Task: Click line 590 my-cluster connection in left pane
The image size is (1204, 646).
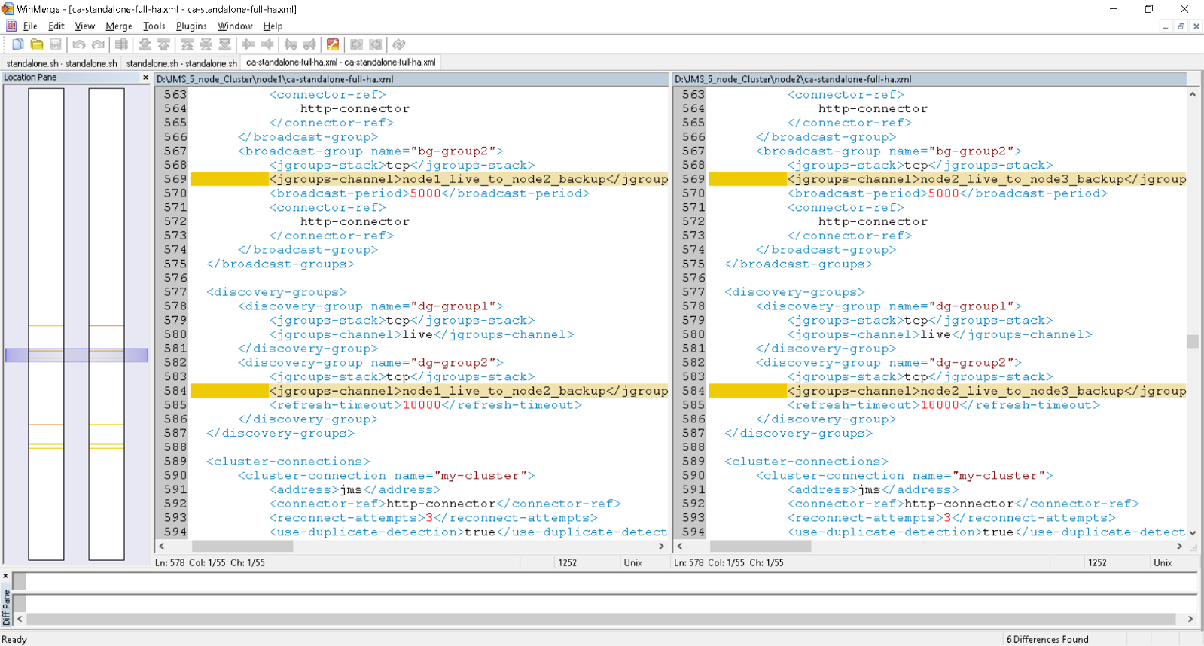Action: click(386, 476)
